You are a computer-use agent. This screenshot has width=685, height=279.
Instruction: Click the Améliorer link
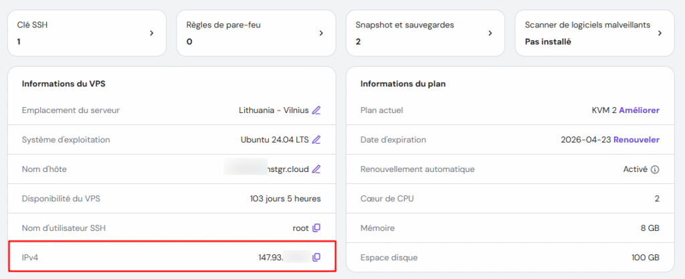[x=639, y=110]
